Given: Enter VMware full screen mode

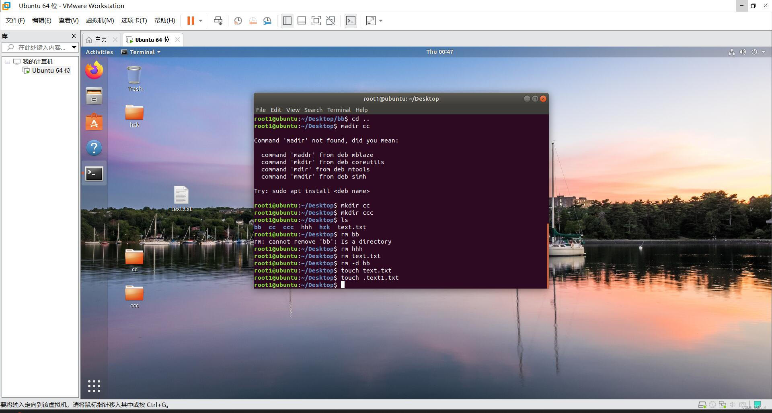Looking at the screenshot, I should tap(316, 20).
